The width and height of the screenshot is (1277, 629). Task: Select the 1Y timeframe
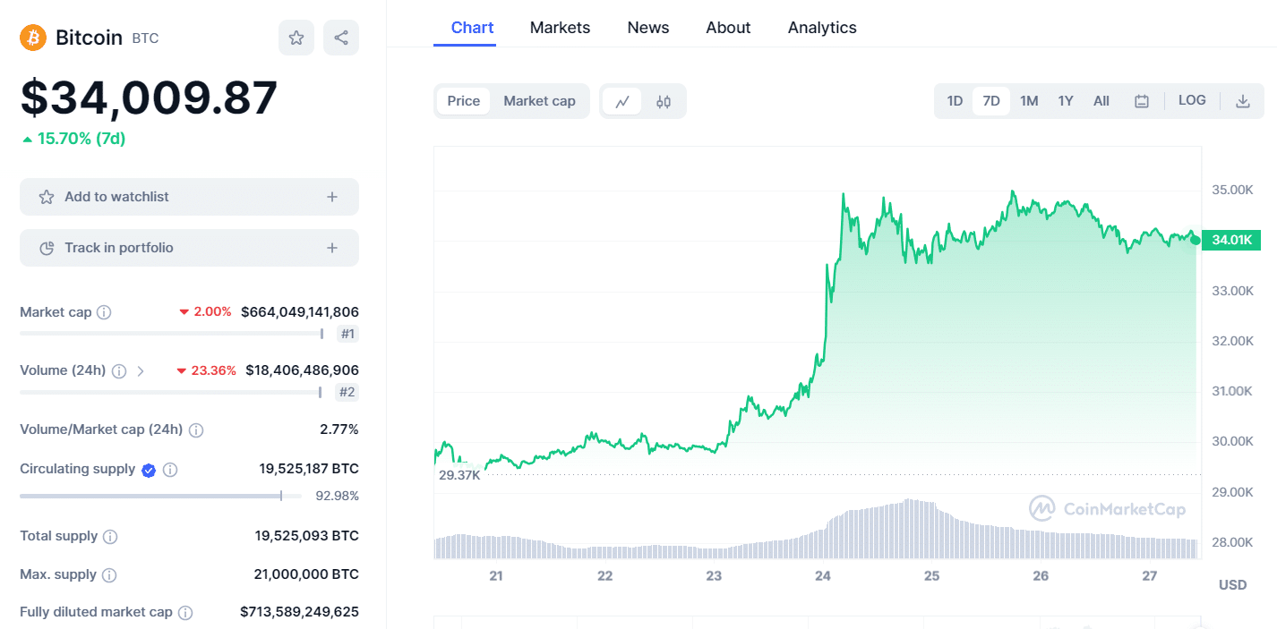1065,100
